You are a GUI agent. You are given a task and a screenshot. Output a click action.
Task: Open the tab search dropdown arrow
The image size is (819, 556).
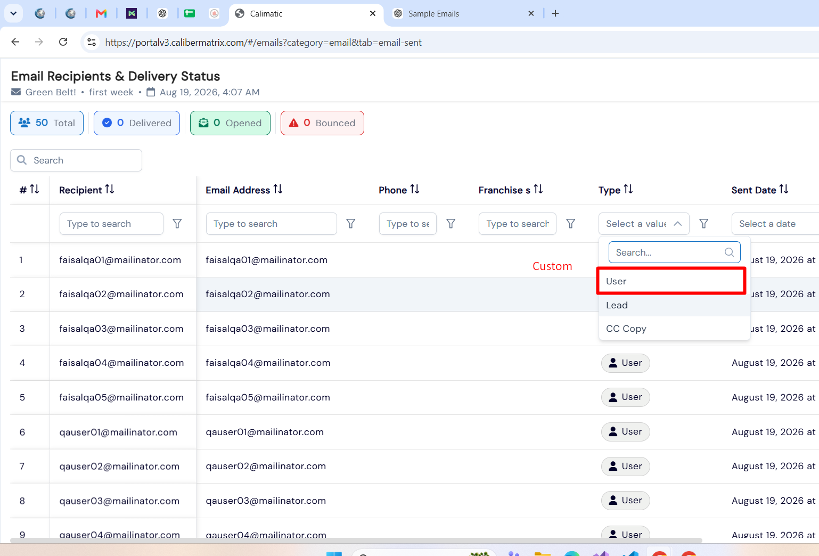(13, 13)
